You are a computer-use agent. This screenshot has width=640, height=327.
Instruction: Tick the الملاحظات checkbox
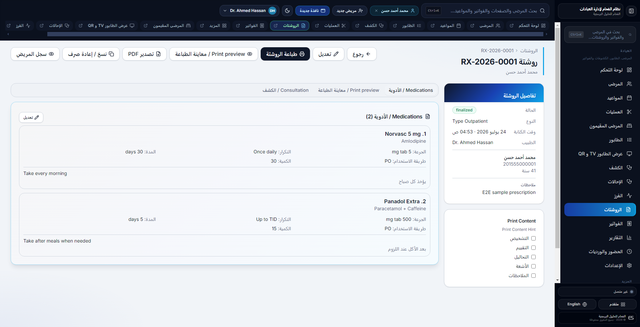[533, 276]
